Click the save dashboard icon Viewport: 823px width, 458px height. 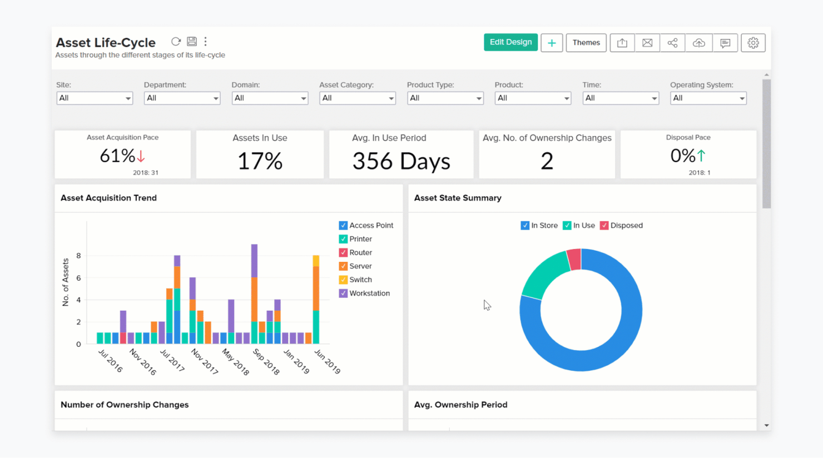pyautogui.click(x=192, y=42)
